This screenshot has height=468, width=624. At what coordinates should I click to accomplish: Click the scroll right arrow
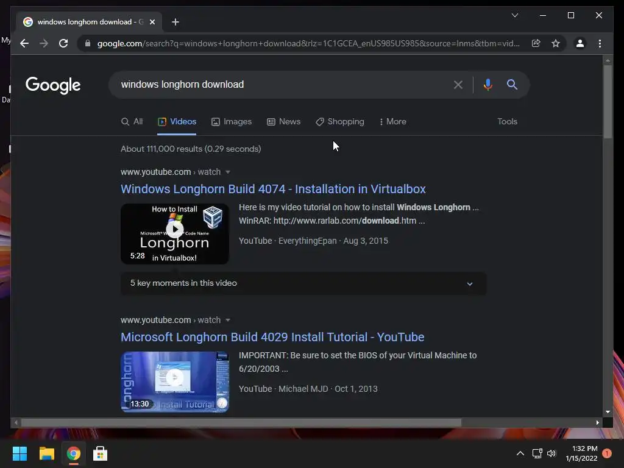(597, 423)
